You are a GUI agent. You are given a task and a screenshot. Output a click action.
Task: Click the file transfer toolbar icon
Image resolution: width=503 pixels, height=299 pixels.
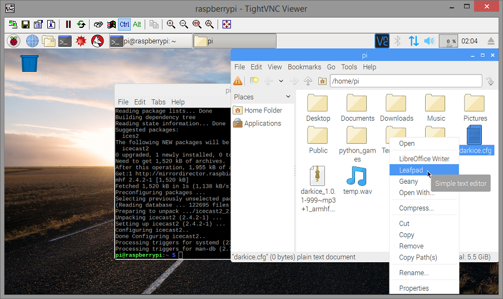coord(154,24)
